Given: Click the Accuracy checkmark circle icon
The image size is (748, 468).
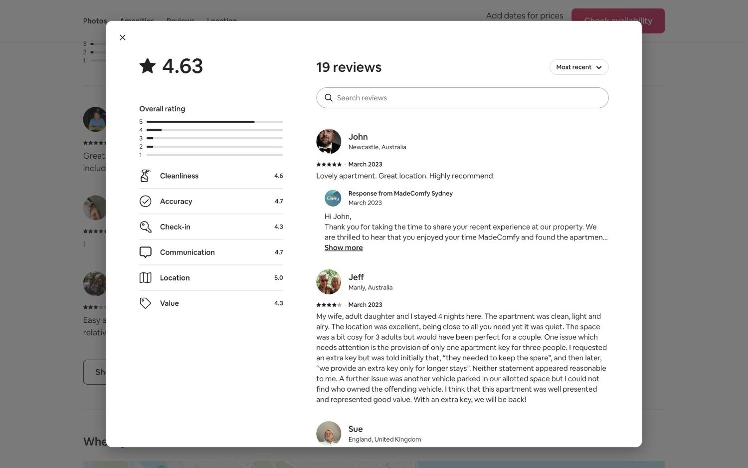Looking at the screenshot, I should coord(145,201).
